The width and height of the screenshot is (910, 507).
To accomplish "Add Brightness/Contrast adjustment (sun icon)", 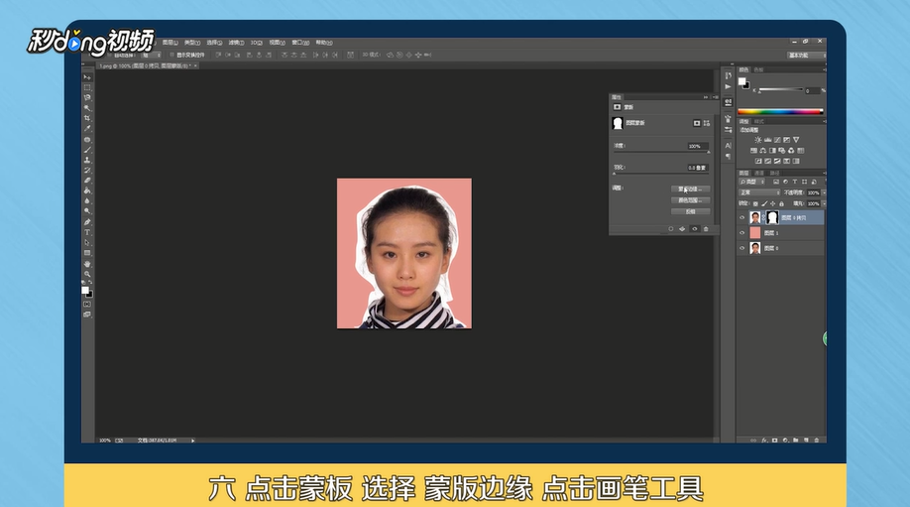I will point(758,140).
